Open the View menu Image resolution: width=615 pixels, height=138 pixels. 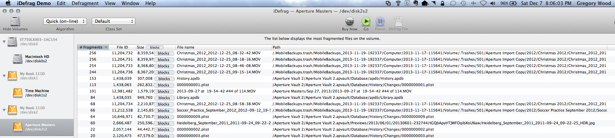[x=110, y=3]
